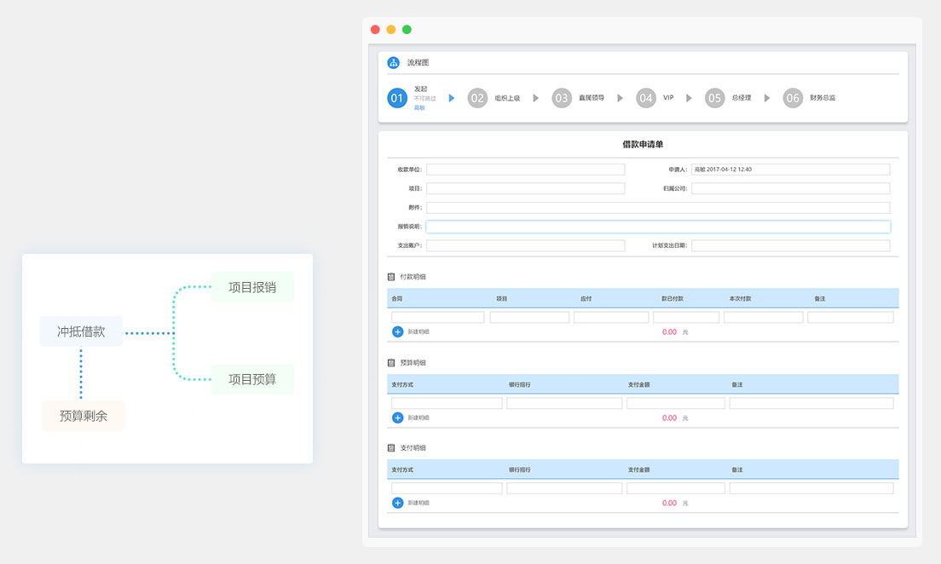Screen dimensions: 941x564
Task: Click the 付款明细 section clipboard icon
Action: point(391,277)
